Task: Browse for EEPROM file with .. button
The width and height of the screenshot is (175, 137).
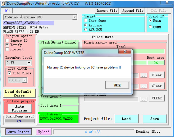Action: coord(144,99)
